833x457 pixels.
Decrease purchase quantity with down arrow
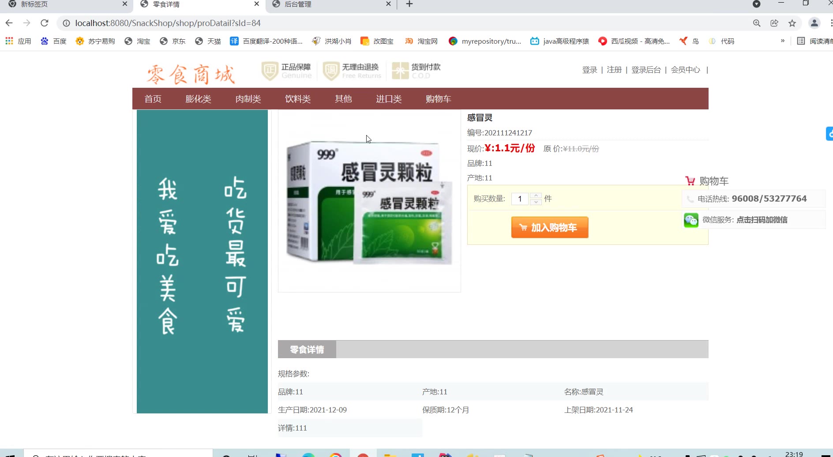point(536,202)
